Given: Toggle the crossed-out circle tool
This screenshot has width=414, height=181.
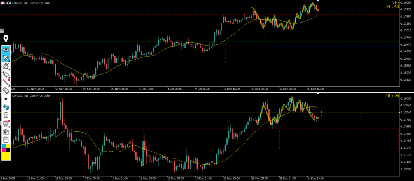Looking at the screenshot, I should (6, 66).
